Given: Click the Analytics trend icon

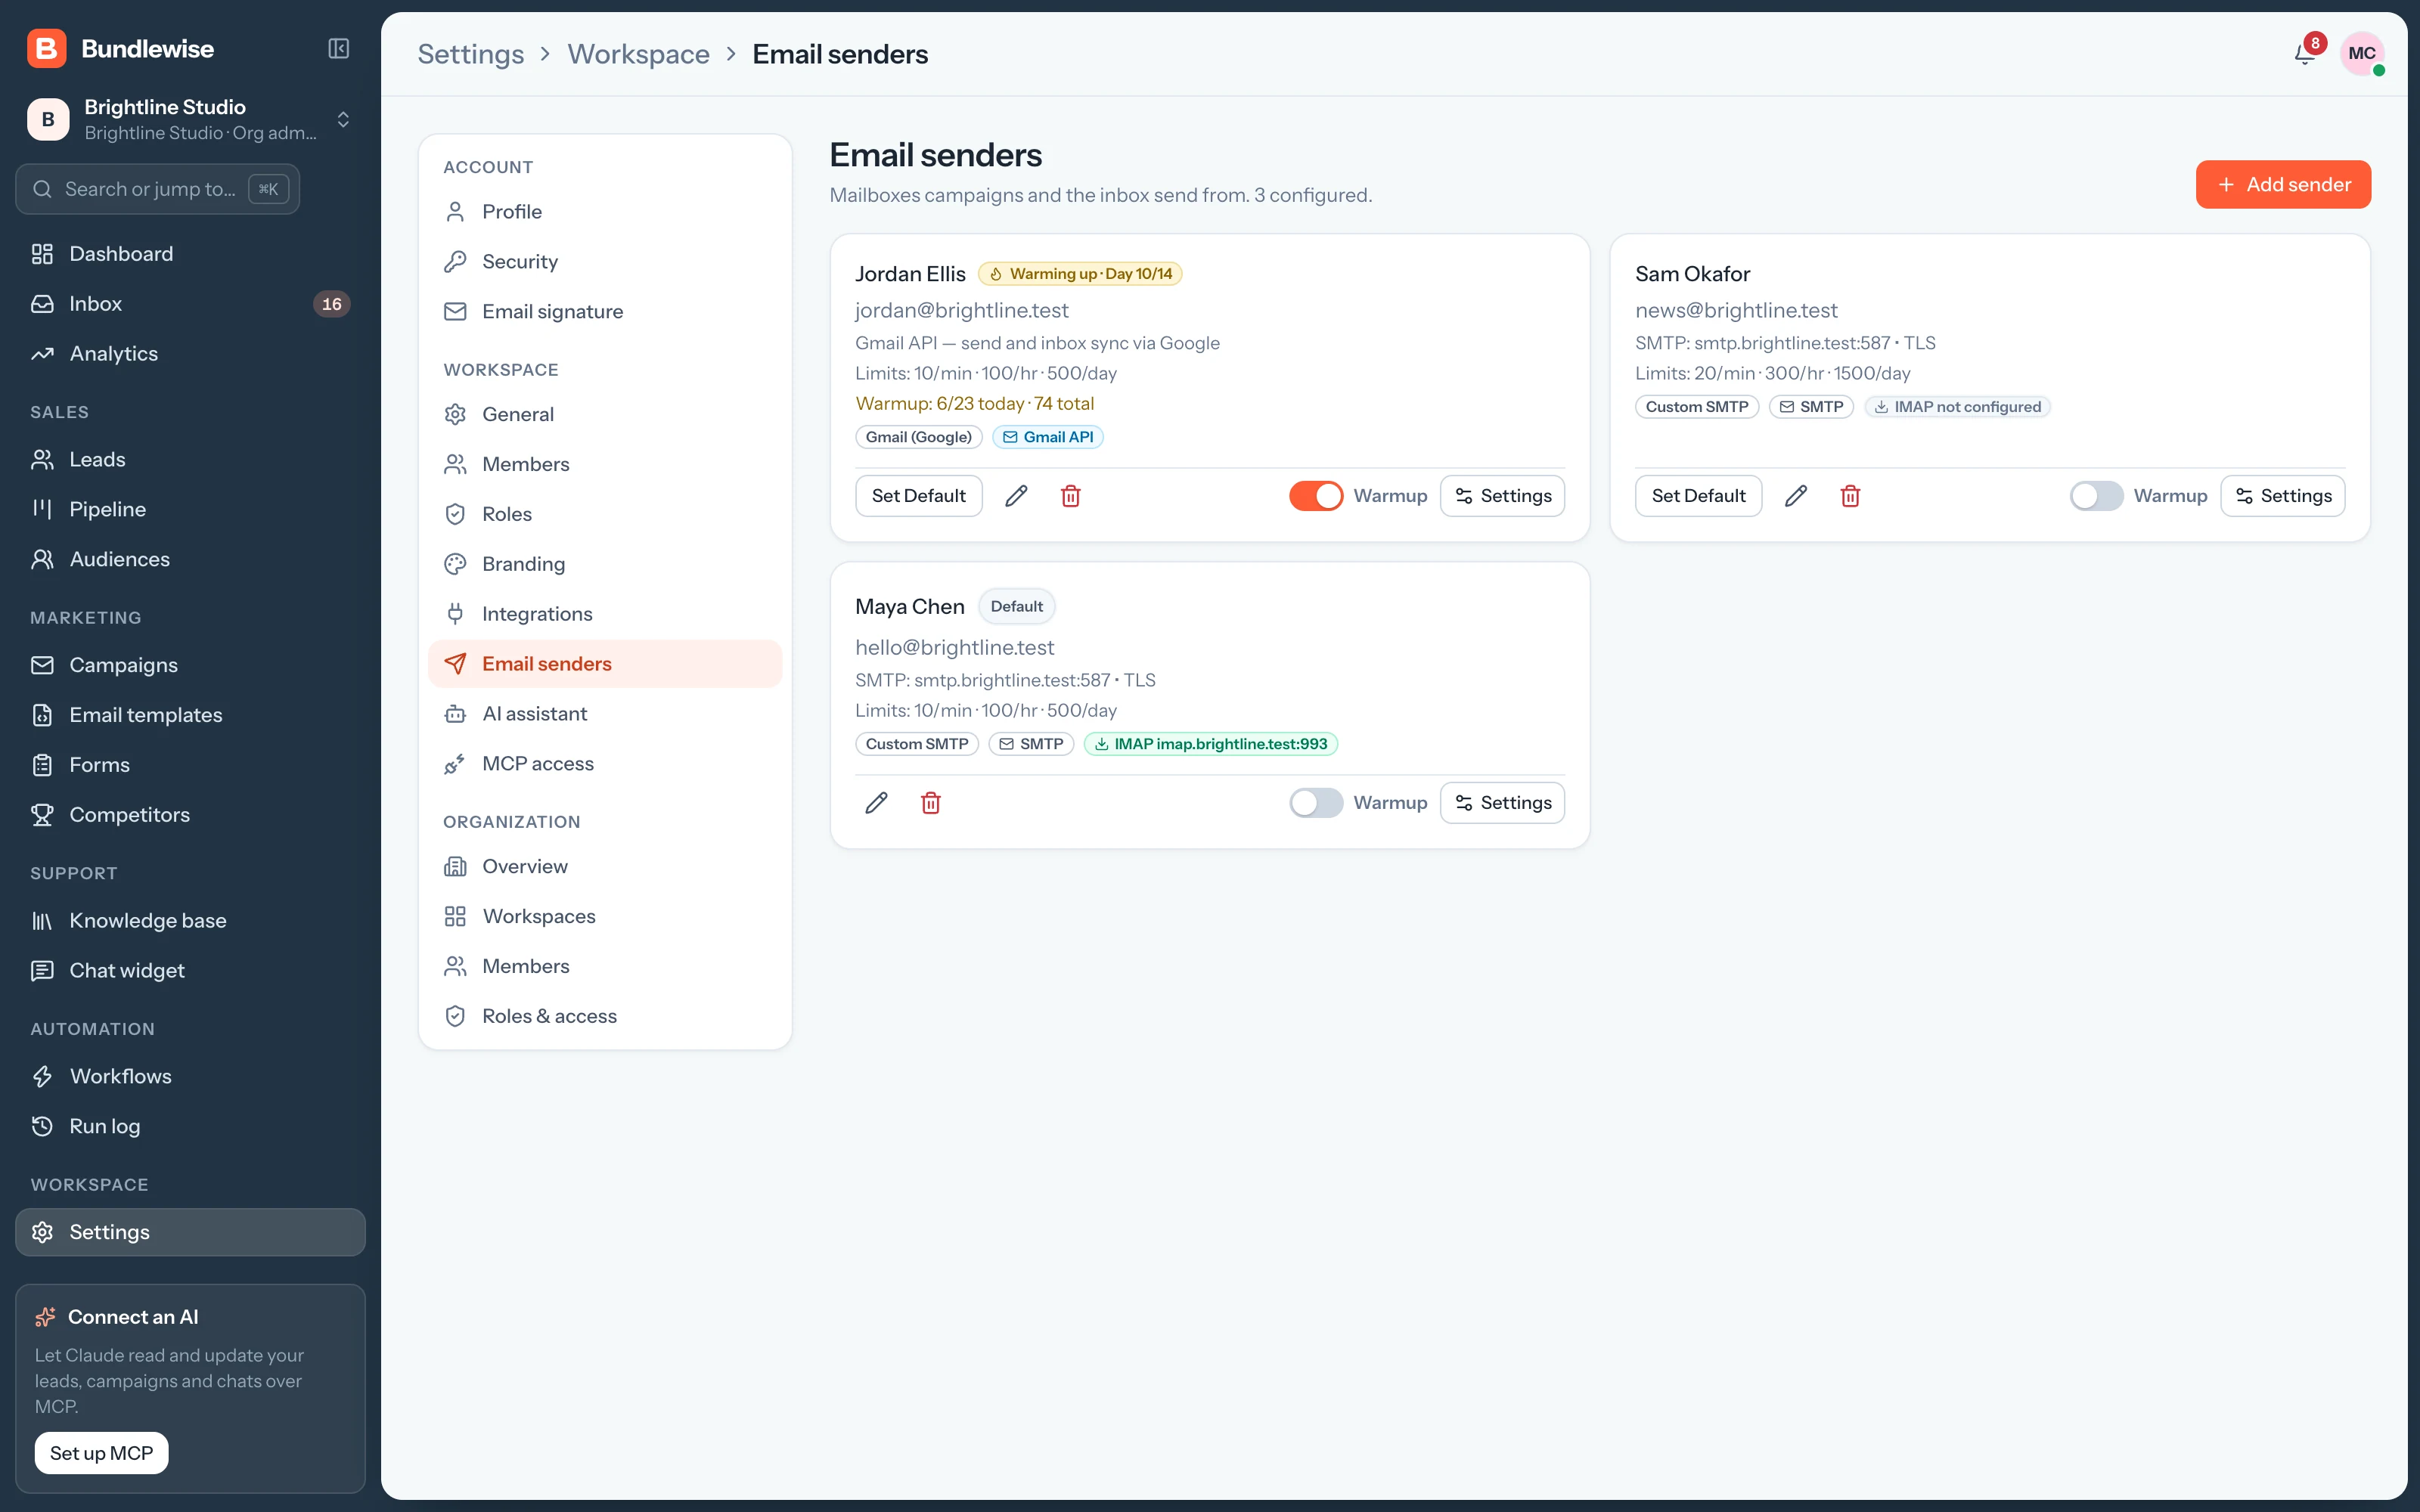Looking at the screenshot, I should 42,354.
